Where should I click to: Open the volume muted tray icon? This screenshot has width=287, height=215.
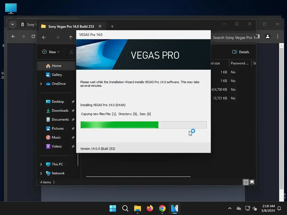(x=255, y=208)
